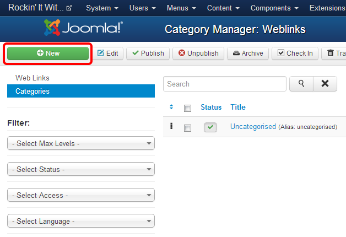Open the Components menu
This screenshot has width=346, height=237.
coord(274,8)
